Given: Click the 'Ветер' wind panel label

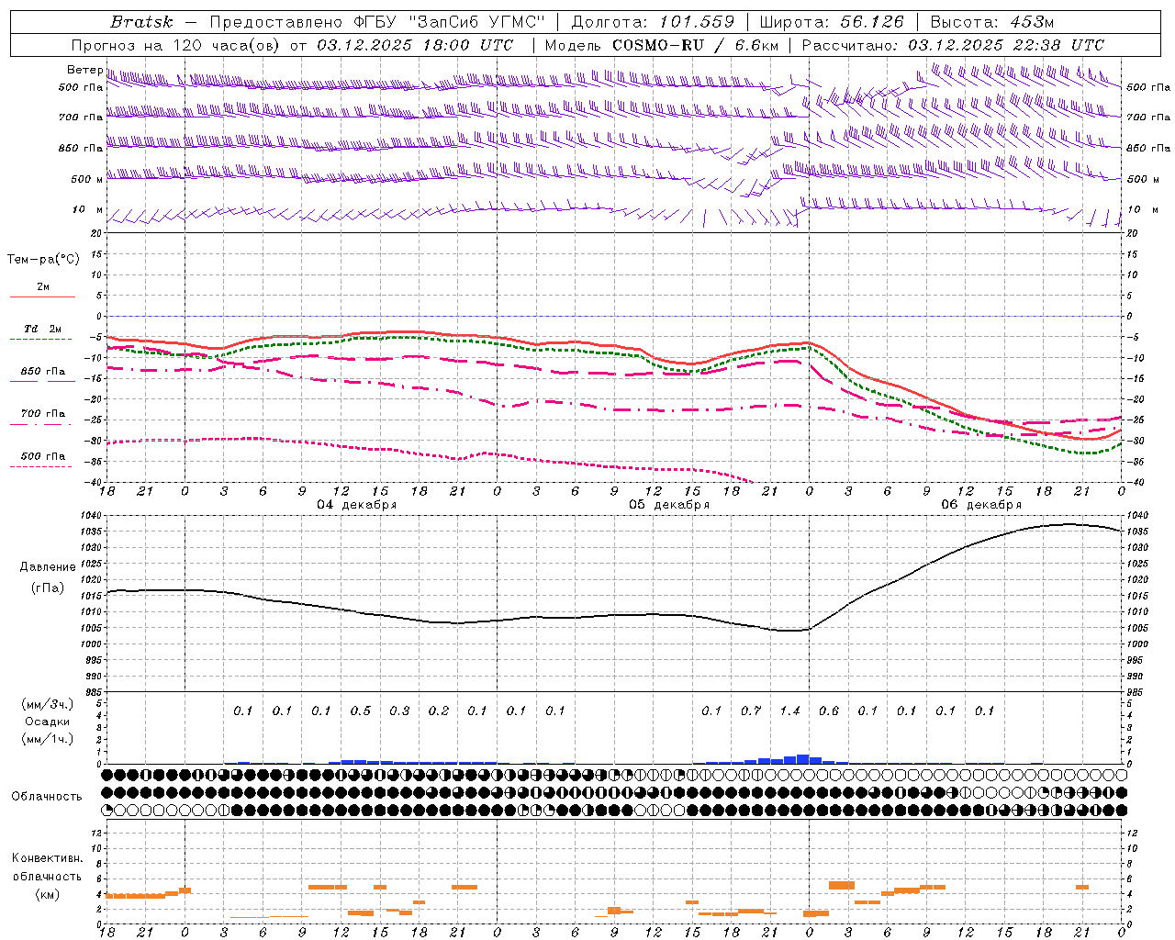Looking at the screenshot, I should point(84,70).
